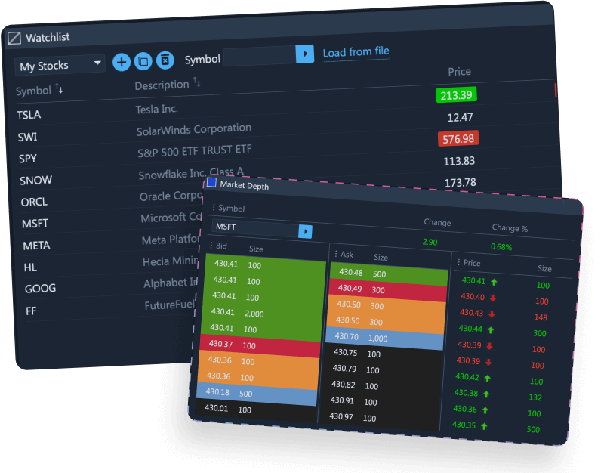Click the 12.47 price for SWI
Image resolution: width=604 pixels, height=473 pixels.
click(x=460, y=117)
